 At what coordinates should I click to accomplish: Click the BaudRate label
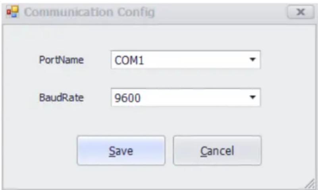(x=61, y=98)
